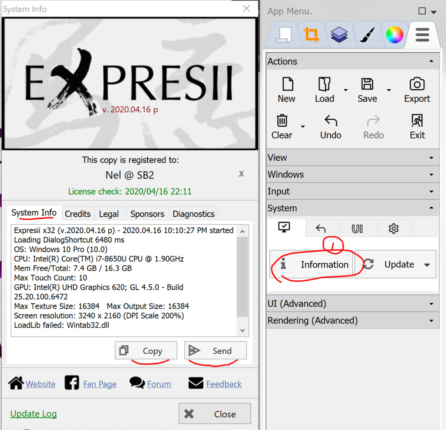The image size is (446, 430).
Task: Click the Export camera icon
Action: 417,84
